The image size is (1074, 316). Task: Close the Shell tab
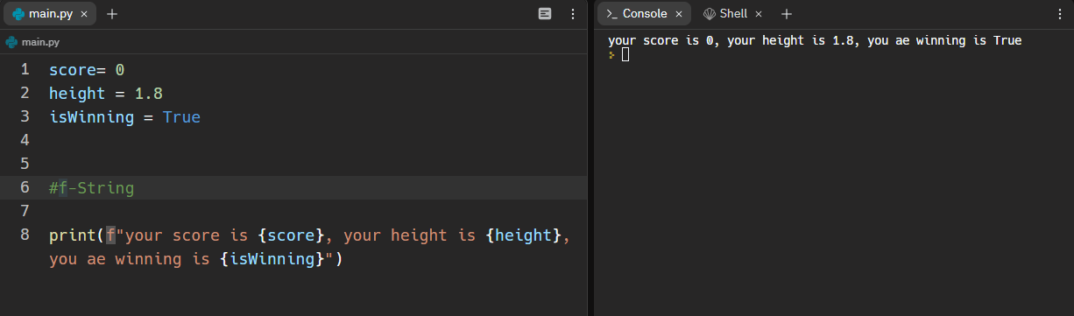[x=759, y=14]
